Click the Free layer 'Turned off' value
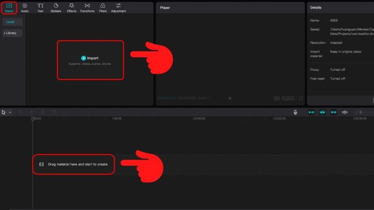374x210 pixels. (338, 78)
